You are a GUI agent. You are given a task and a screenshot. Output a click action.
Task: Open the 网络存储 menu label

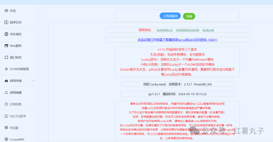click(x=16, y=81)
